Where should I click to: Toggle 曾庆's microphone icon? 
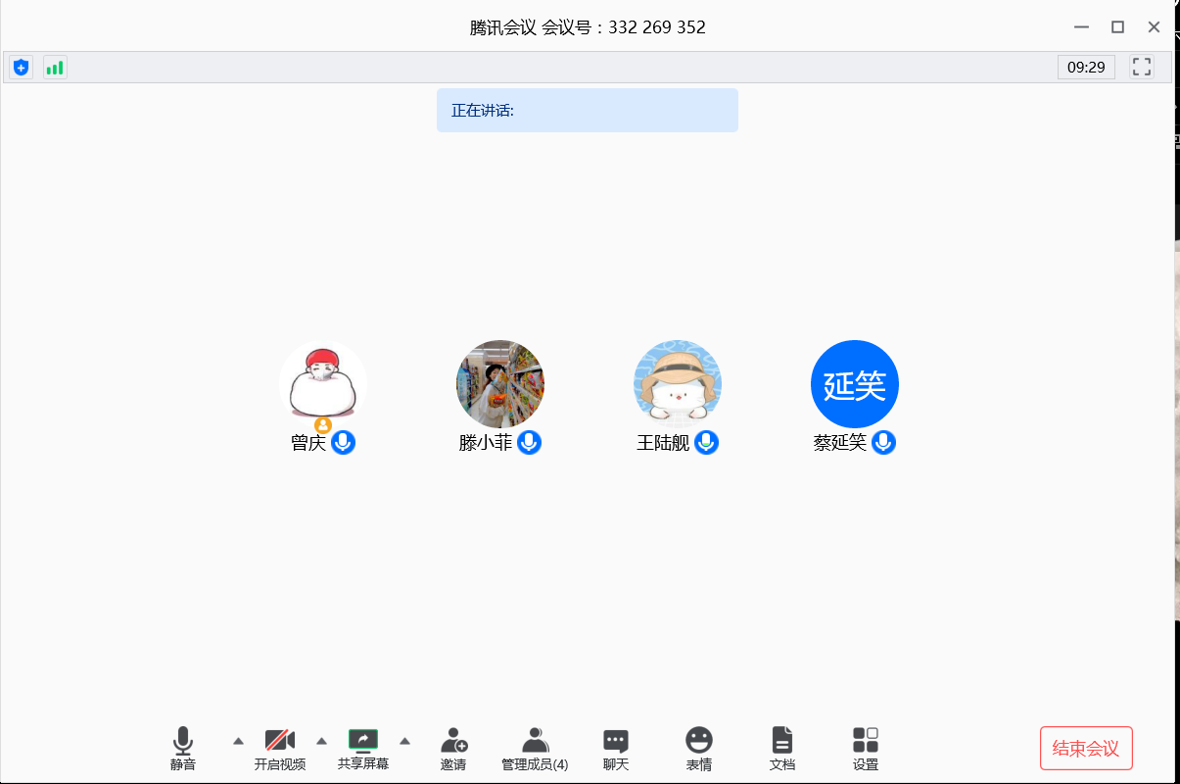coord(343,443)
